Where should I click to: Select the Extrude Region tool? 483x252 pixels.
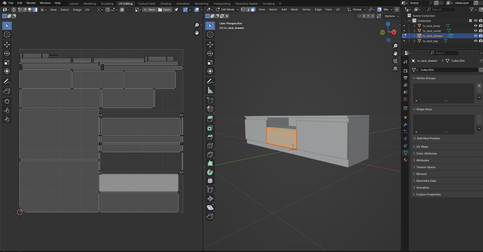tap(210, 119)
